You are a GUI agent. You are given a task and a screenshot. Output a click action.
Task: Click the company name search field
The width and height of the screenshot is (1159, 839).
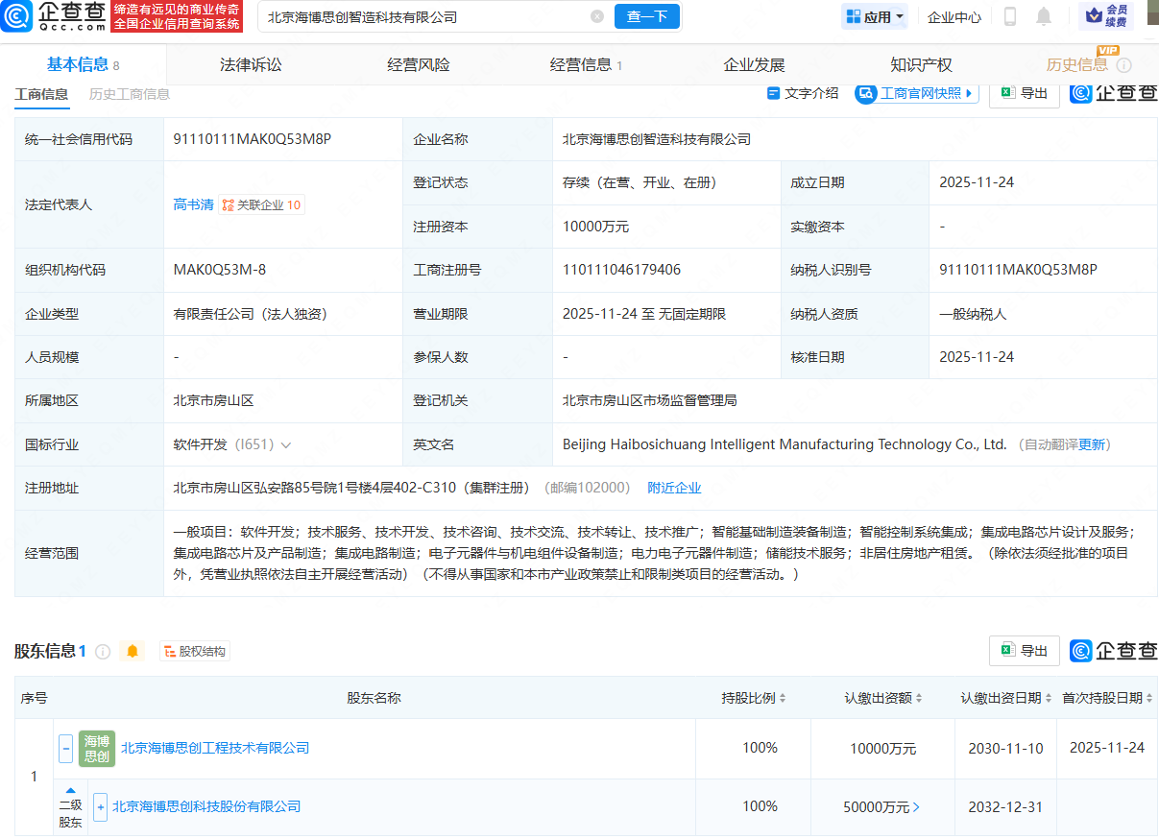(423, 16)
